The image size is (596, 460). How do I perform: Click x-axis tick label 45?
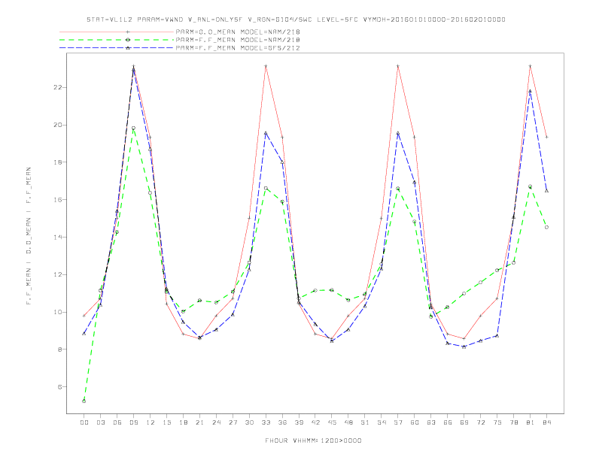click(332, 422)
